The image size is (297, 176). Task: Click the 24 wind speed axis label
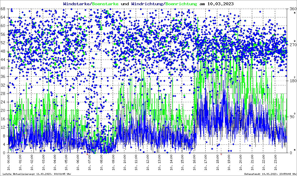click(3, 102)
